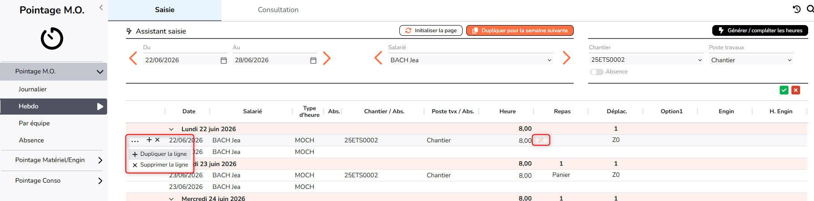814x201 pixels.
Task: Confirm with the green checkmark icon
Action: point(784,90)
